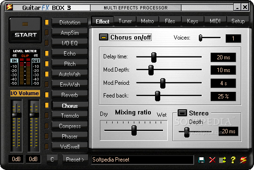The width and height of the screenshot is (254, 170).
Task: Open the Keys tab
Action: (193, 21)
